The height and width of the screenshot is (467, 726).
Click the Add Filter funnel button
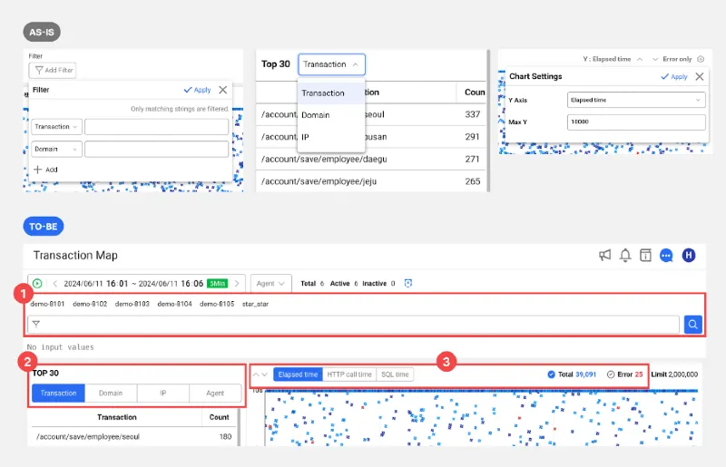tap(53, 71)
